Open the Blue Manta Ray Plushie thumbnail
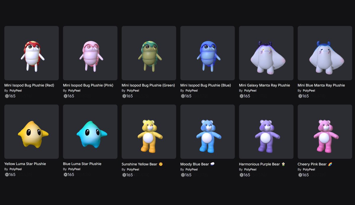355x205 pixels. [325, 53]
